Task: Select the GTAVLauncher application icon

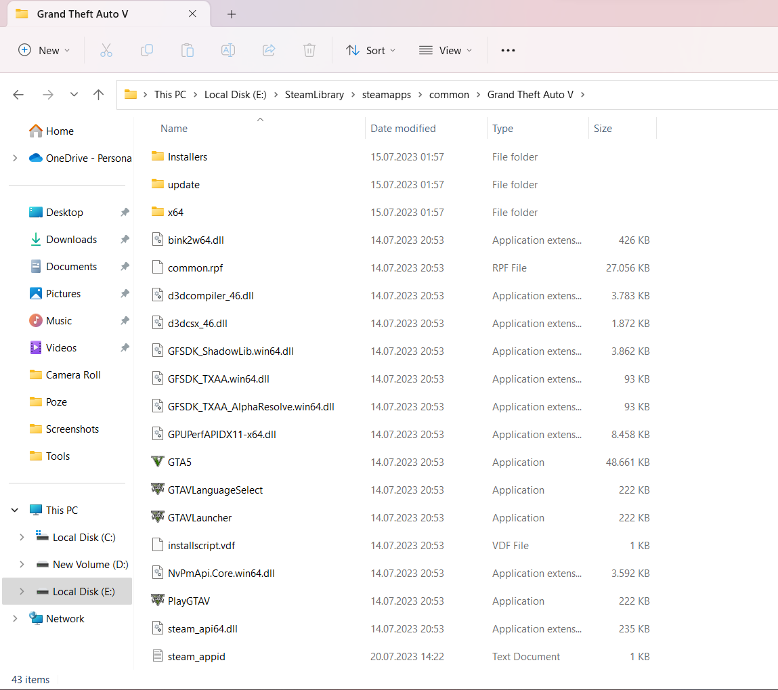Action: 157,517
